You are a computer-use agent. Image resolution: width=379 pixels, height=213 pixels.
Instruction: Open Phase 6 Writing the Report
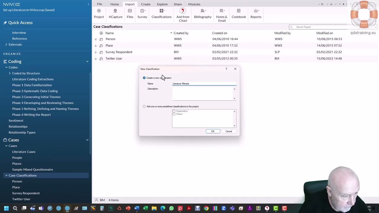(31, 115)
